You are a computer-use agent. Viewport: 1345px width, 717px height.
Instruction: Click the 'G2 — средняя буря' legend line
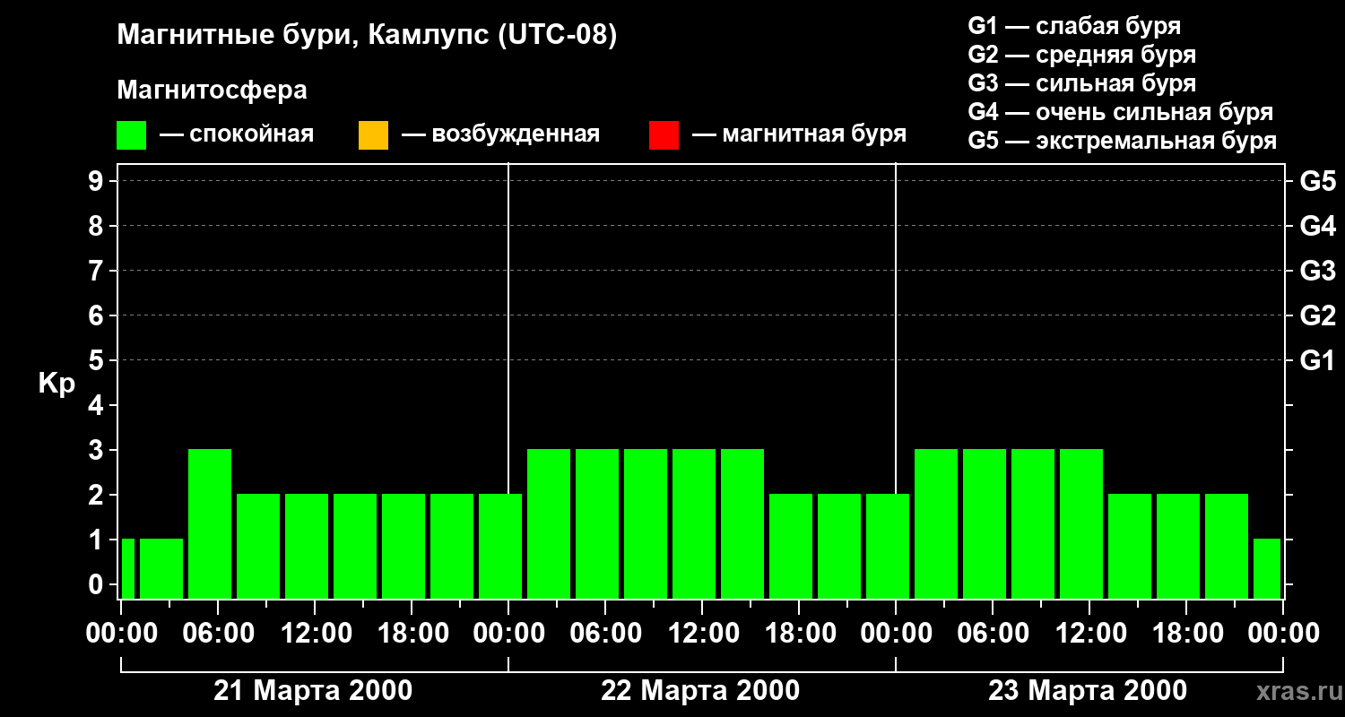(1081, 55)
